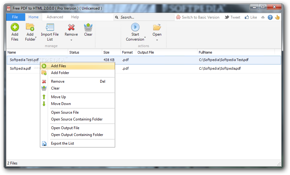Click the Import File List icon
Screen dimensions: 290x175
50,27
